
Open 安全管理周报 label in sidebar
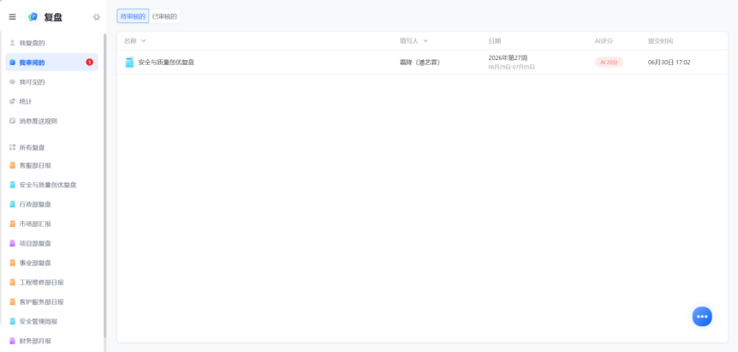click(x=39, y=321)
